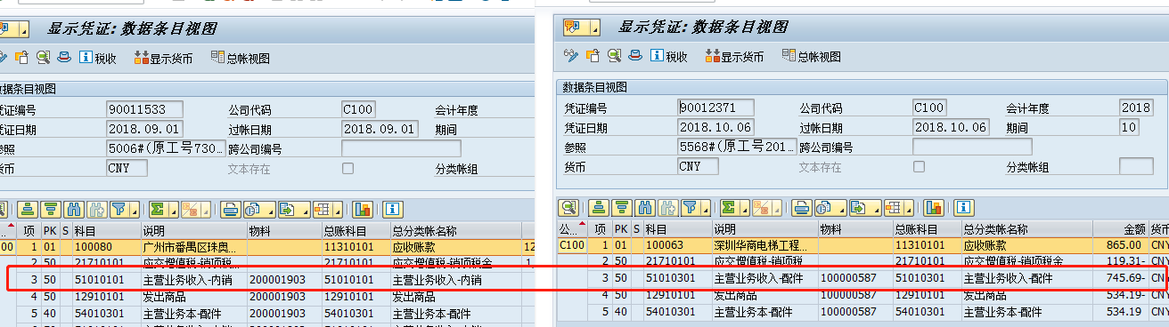Switch to 总帐视图 in 90011533 window

tap(241, 58)
